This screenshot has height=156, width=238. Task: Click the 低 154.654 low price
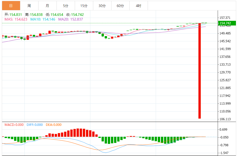click(54, 15)
